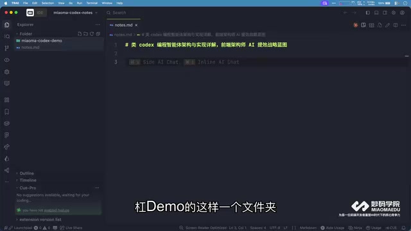
Task: Navigate back with left arrow
Action: [x=345, y=13]
